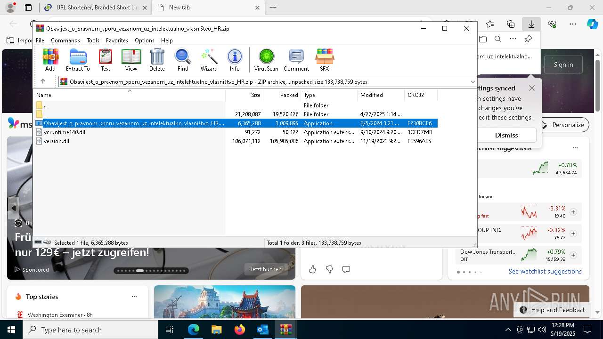Sort by Modified column header

(x=381, y=95)
